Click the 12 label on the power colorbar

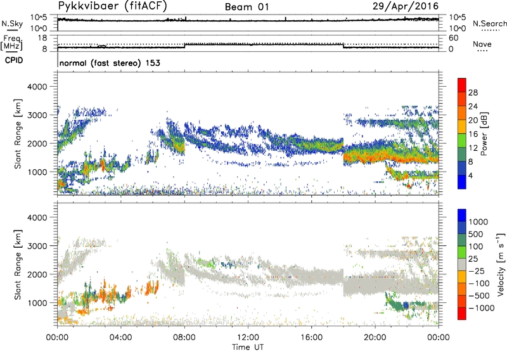point(473,148)
